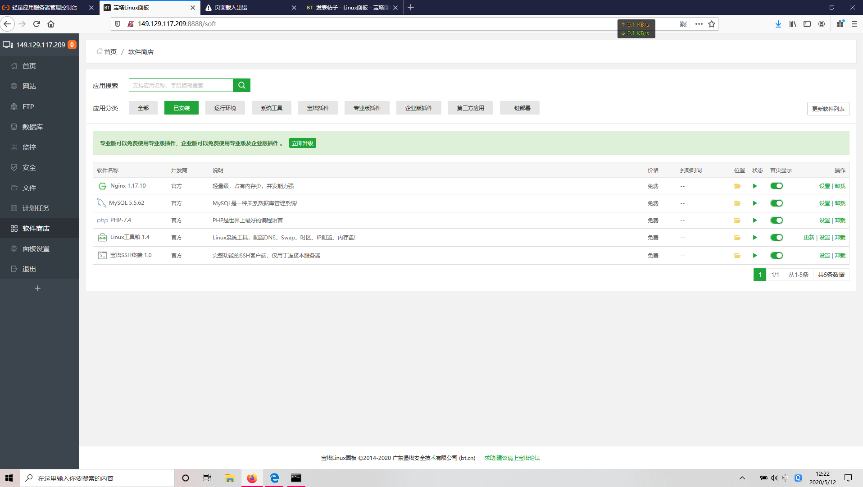Open the 宝塔SSH终端 folder location icon
863x487 pixels.
tap(737, 255)
